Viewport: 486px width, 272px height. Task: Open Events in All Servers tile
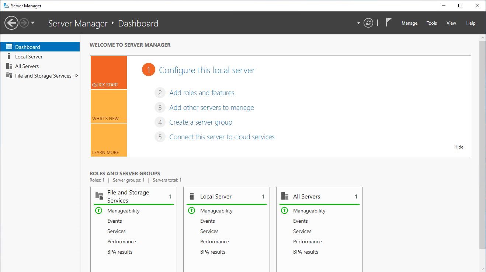(301, 221)
